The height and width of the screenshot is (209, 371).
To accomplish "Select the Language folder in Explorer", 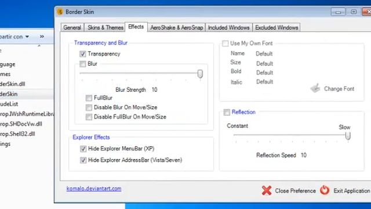I will pos(8,64).
